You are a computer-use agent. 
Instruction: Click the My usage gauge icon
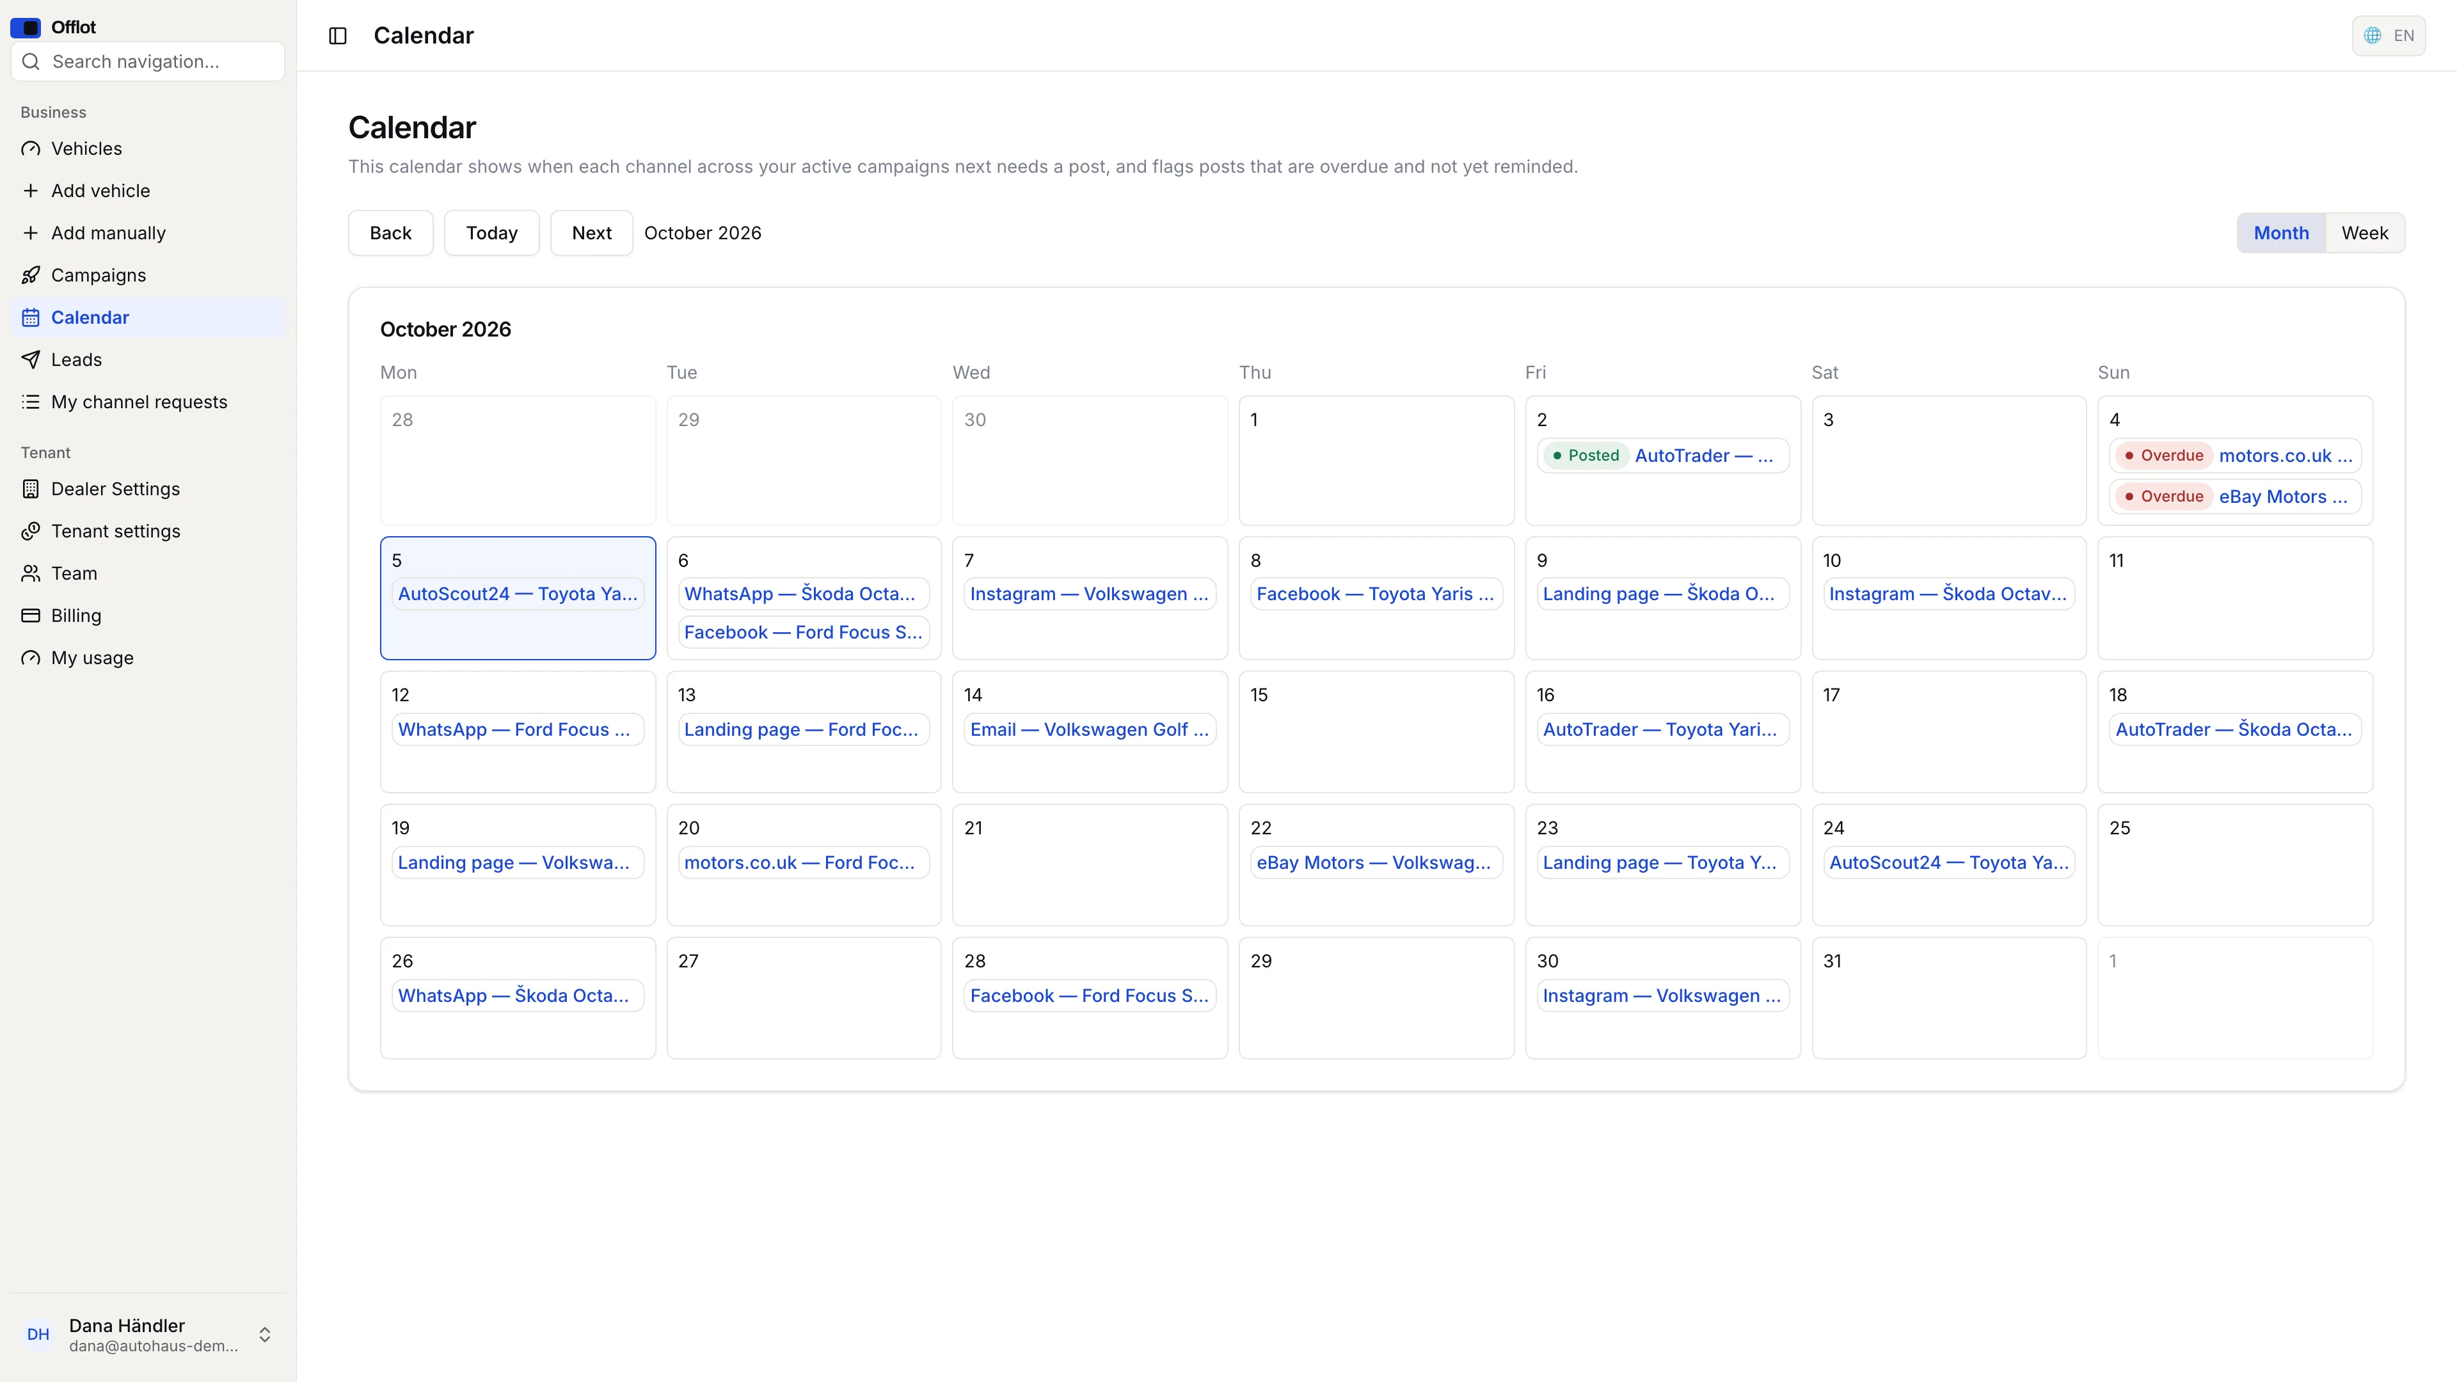[31, 658]
